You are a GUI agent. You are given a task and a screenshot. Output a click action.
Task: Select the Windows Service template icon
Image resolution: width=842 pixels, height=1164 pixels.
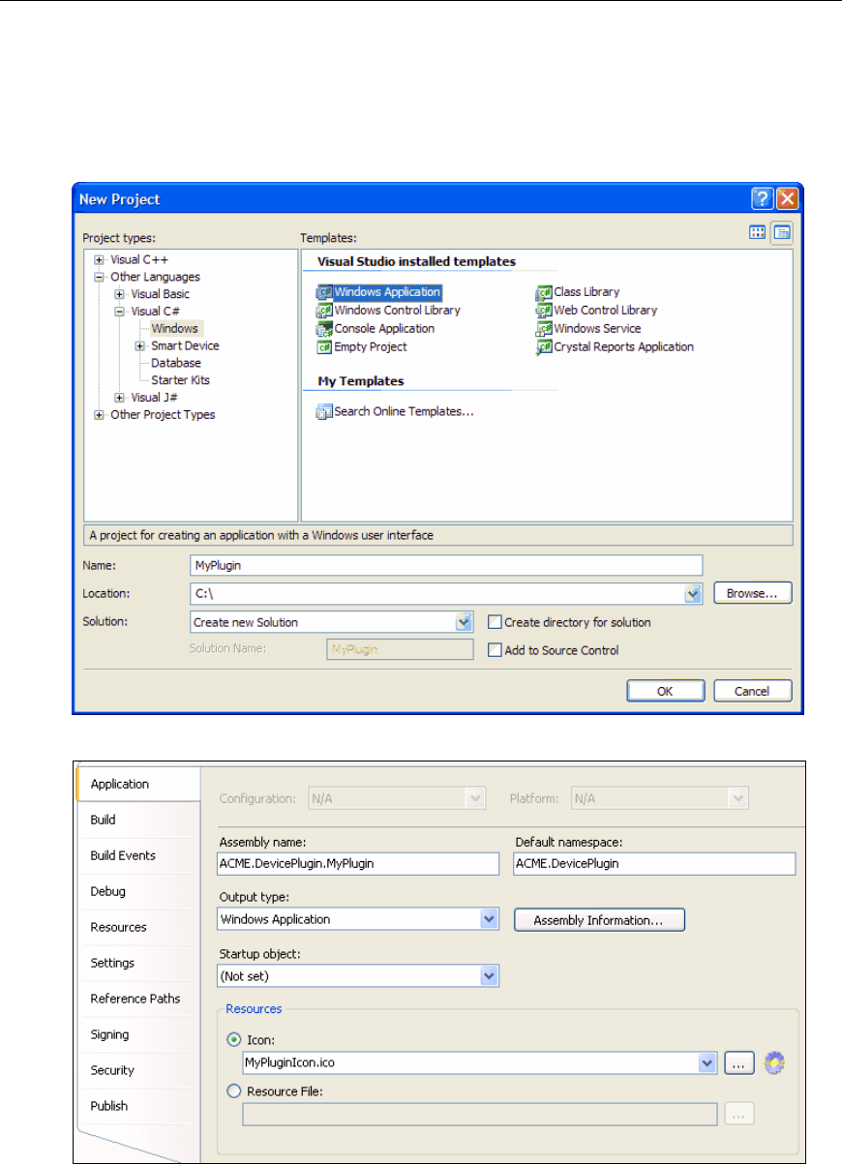coord(544,329)
